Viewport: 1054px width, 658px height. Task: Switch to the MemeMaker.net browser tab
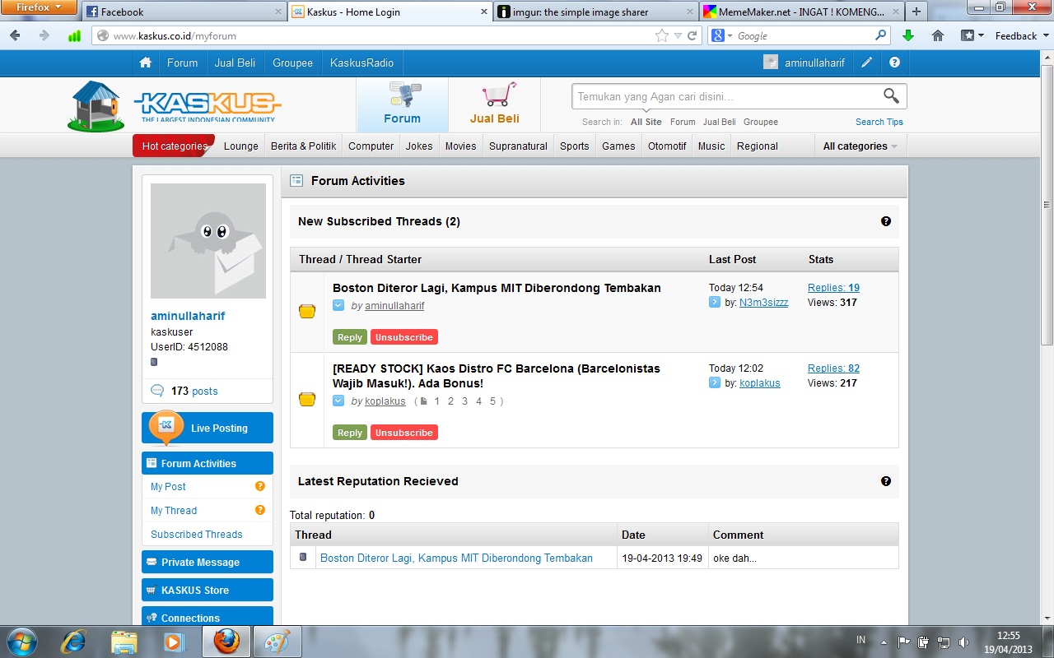tap(801, 12)
